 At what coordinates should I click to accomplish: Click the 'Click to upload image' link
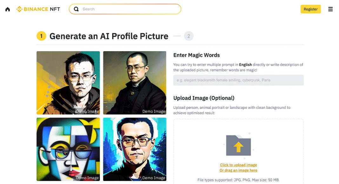click(x=238, y=165)
